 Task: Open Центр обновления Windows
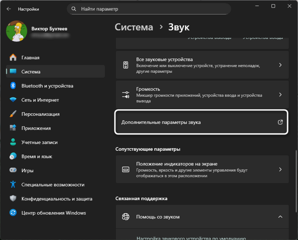50,213
